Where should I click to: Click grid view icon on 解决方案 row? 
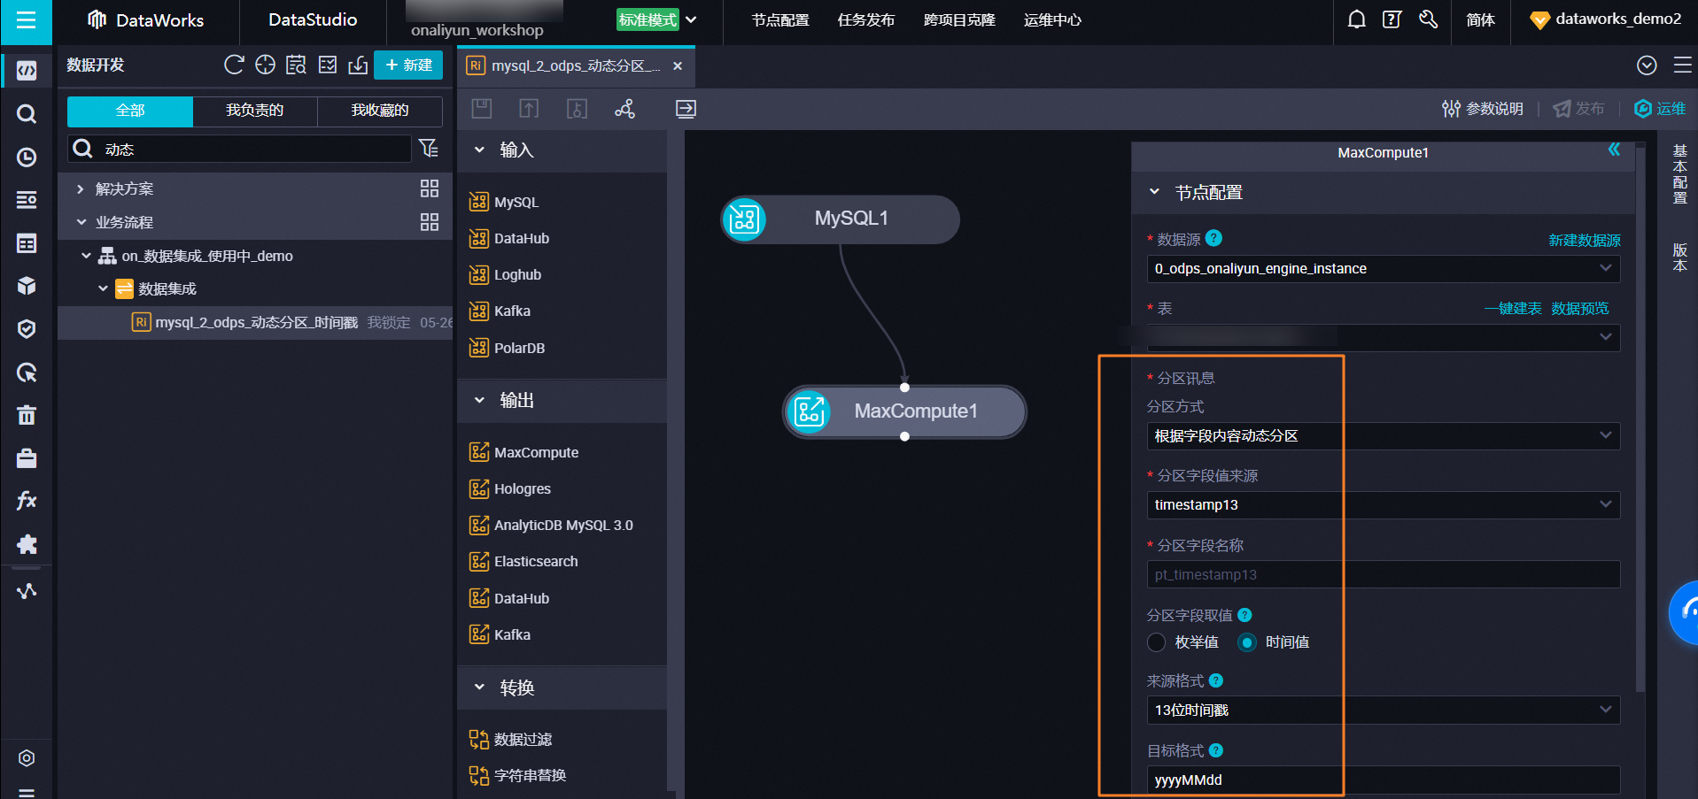(430, 188)
